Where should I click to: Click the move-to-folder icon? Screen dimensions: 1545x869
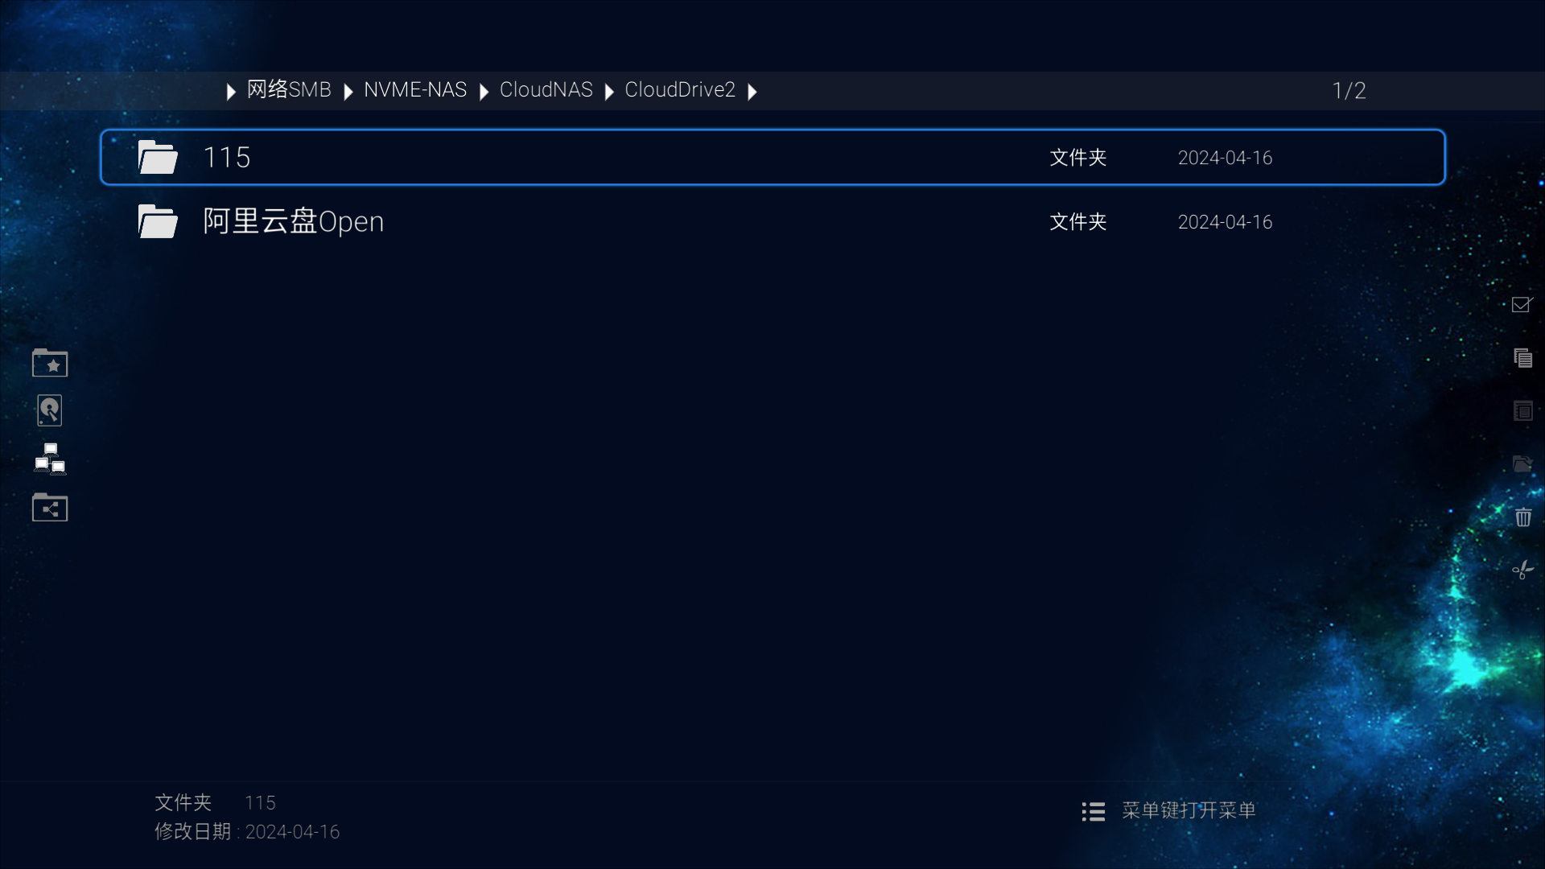click(1522, 463)
